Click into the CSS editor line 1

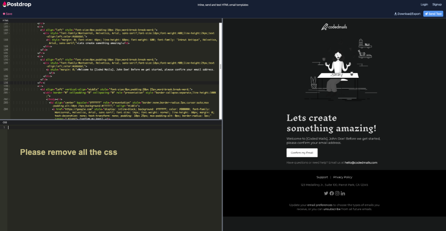(x=111, y=127)
